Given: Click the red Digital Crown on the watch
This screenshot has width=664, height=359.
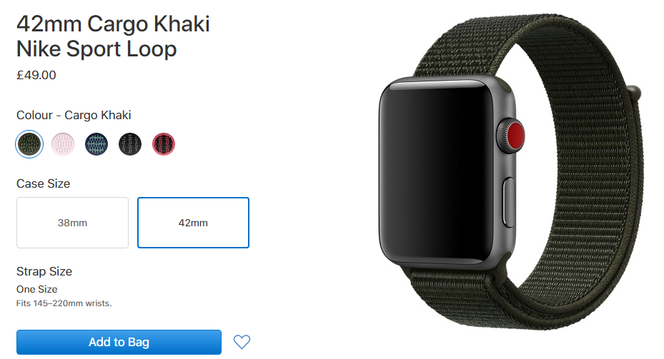Looking at the screenshot, I should (512, 136).
